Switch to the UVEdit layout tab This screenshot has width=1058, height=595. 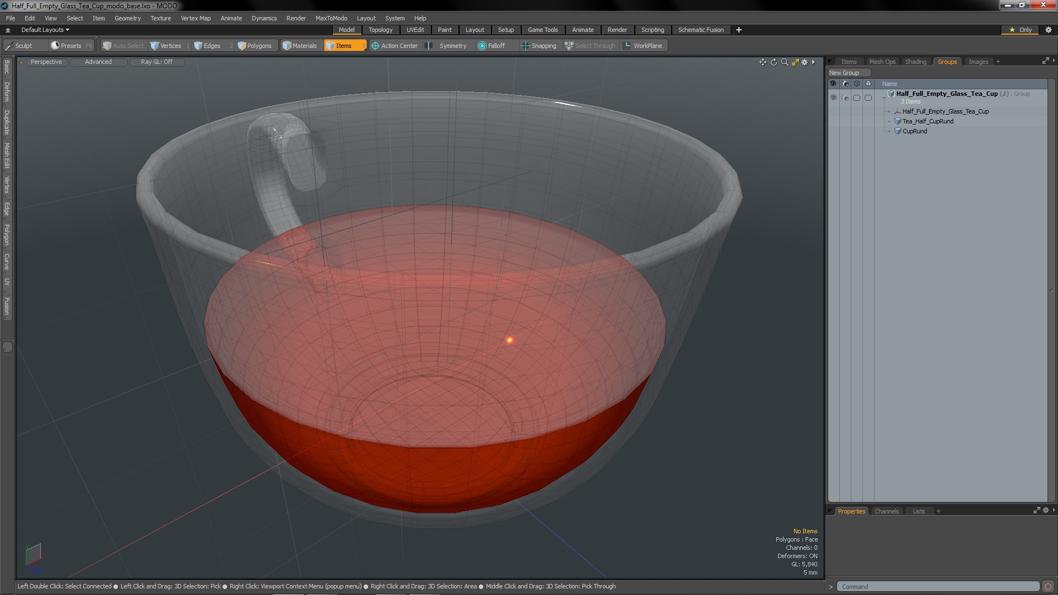pos(415,30)
